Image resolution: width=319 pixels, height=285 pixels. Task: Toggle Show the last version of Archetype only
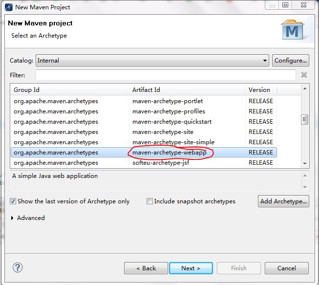point(13,201)
